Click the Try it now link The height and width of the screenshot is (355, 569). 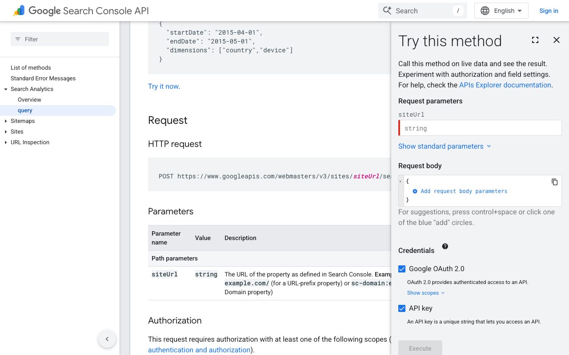[163, 87]
